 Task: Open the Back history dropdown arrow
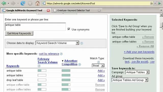(x=8, y=3)
